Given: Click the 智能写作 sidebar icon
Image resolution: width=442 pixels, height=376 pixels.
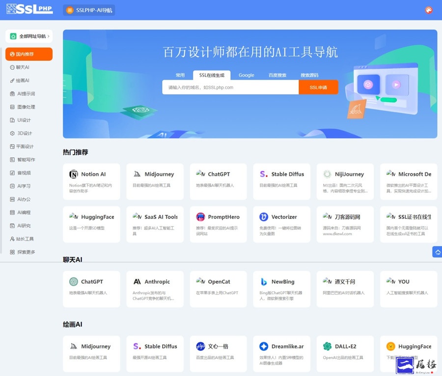Looking at the screenshot, I should pyautogui.click(x=12, y=160).
